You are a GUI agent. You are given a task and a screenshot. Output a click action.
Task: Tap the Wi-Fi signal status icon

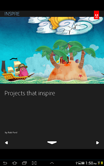[99, 163]
